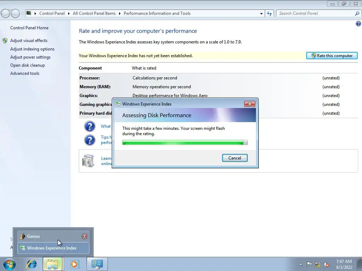This screenshot has height=271, width=362.
Task: Expand the address bar history dropdown
Action: (261, 13)
